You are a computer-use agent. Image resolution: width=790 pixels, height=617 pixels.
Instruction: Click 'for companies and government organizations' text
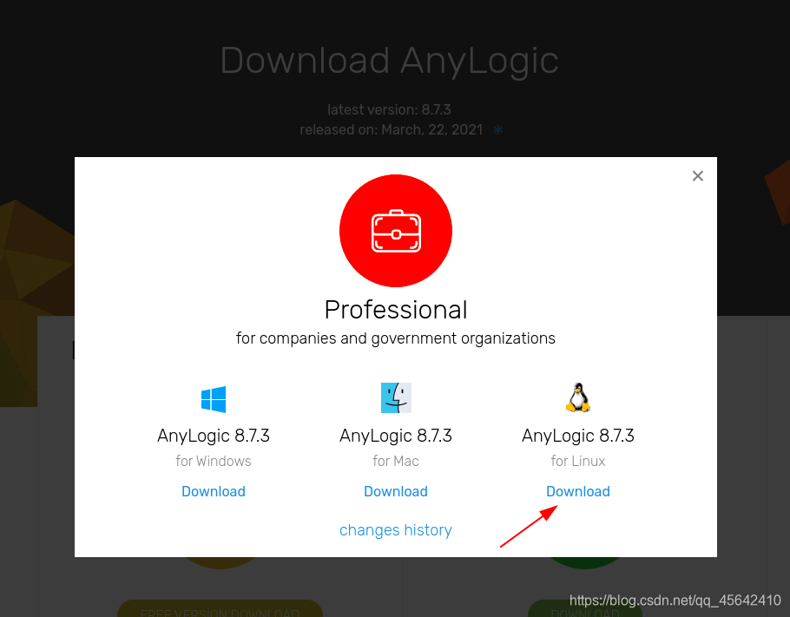point(396,338)
